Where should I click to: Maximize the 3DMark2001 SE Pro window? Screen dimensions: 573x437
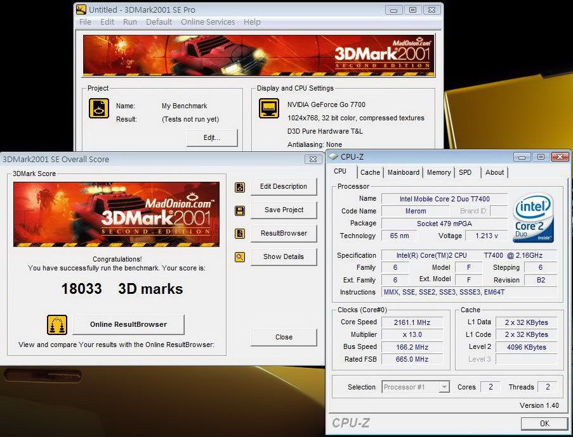412,10
